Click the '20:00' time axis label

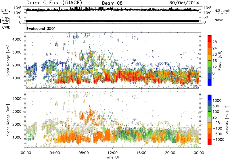click(x=170, y=153)
